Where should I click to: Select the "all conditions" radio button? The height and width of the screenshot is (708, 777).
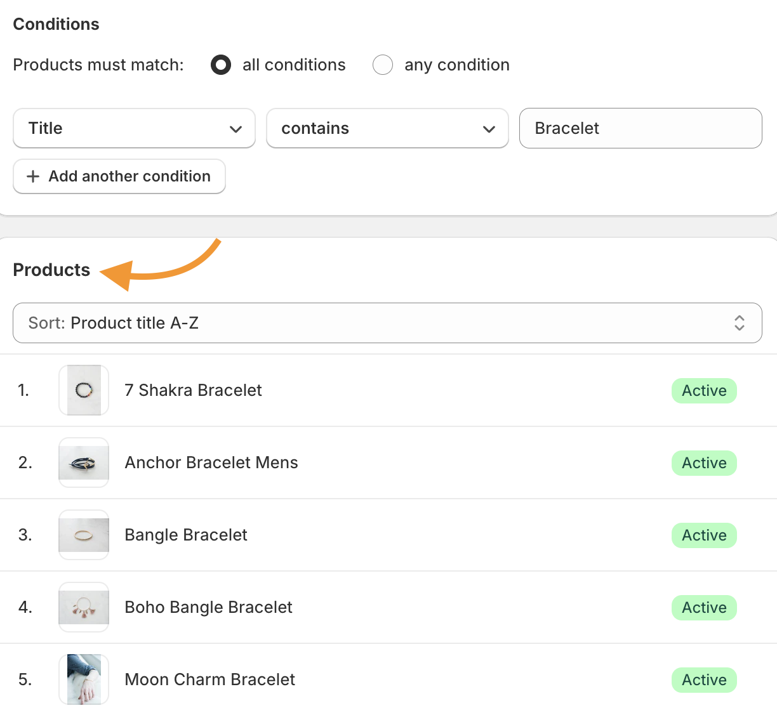click(221, 65)
